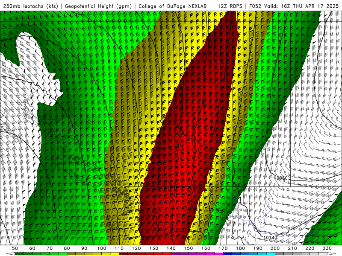This screenshot has height=256, width=342.
Task: Click the brightest magenta swatch in the color bar
Action: point(219,253)
